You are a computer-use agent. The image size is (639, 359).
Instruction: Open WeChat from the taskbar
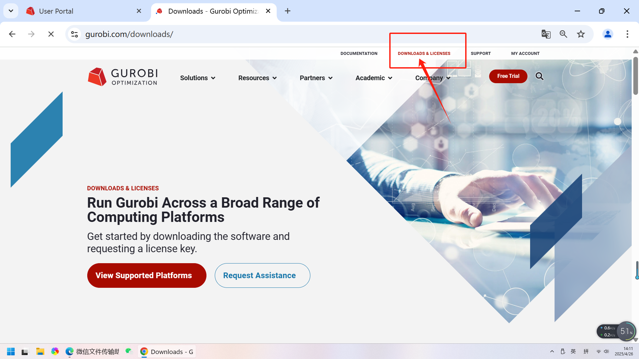pos(129,351)
